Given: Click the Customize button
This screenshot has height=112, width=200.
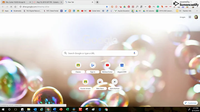Looking at the screenshot, I should click(x=191, y=103).
